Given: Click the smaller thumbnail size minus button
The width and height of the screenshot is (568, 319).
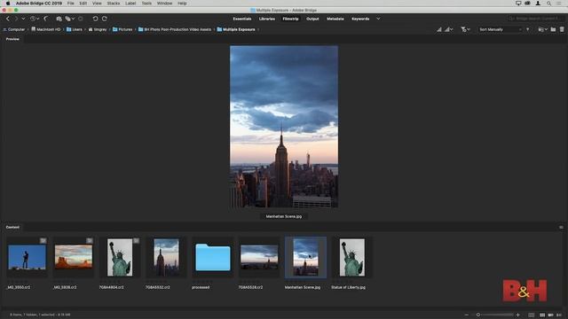Looking at the screenshot, I should pyautogui.click(x=467, y=315).
